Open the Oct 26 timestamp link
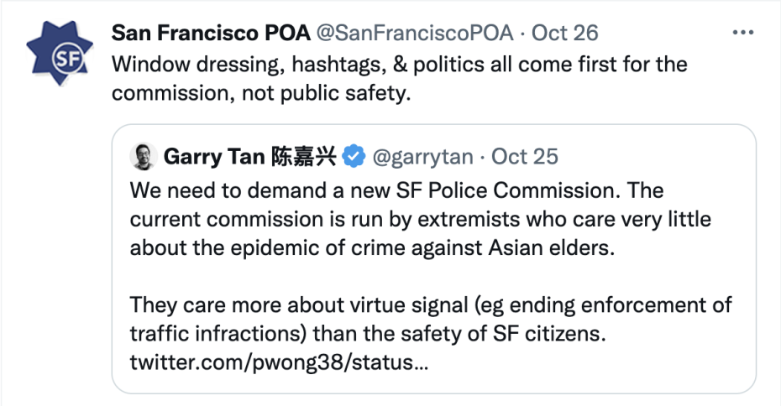781x406 pixels. click(565, 33)
